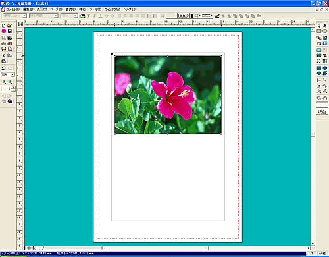Open the 編集 menu
329x257 pixels.
[x=28, y=9]
